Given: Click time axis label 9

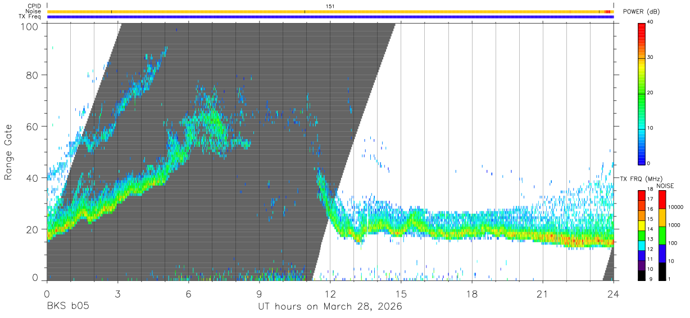Looking at the screenshot, I should click(x=260, y=294).
